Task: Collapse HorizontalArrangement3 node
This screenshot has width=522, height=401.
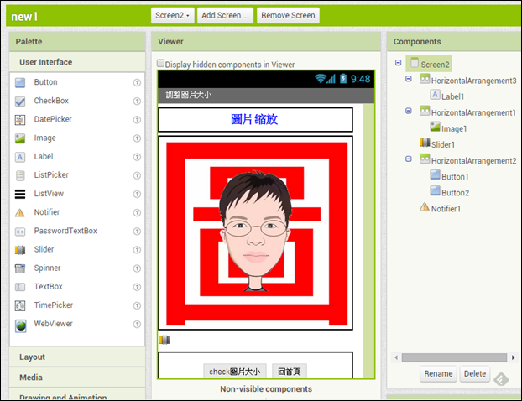Action: coord(409,79)
